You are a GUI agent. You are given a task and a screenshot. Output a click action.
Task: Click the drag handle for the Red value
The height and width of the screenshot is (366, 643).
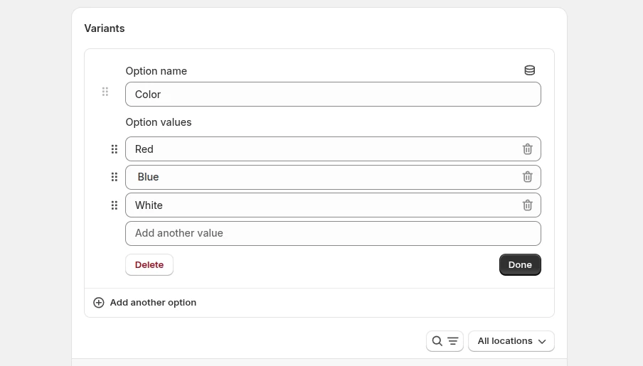pyautogui.click(x=115, y=149)
